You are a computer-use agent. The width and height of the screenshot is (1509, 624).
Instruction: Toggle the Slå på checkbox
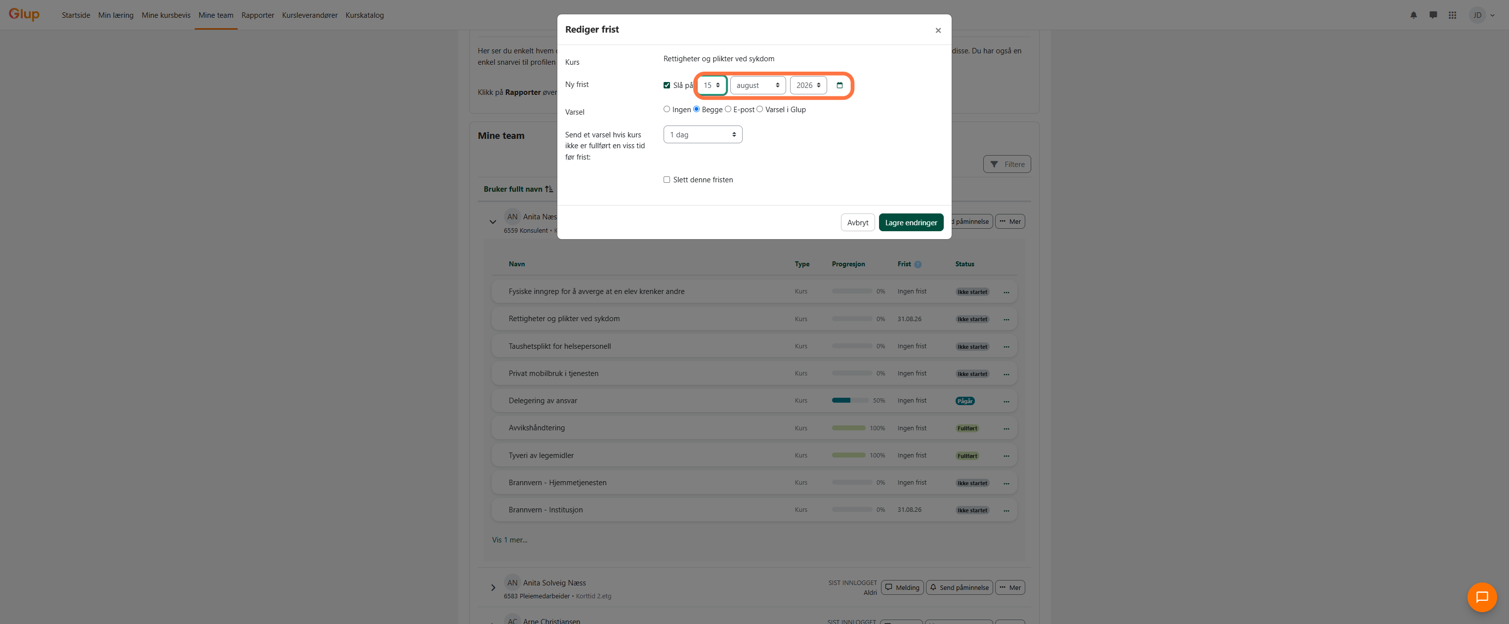coord(666,85)
